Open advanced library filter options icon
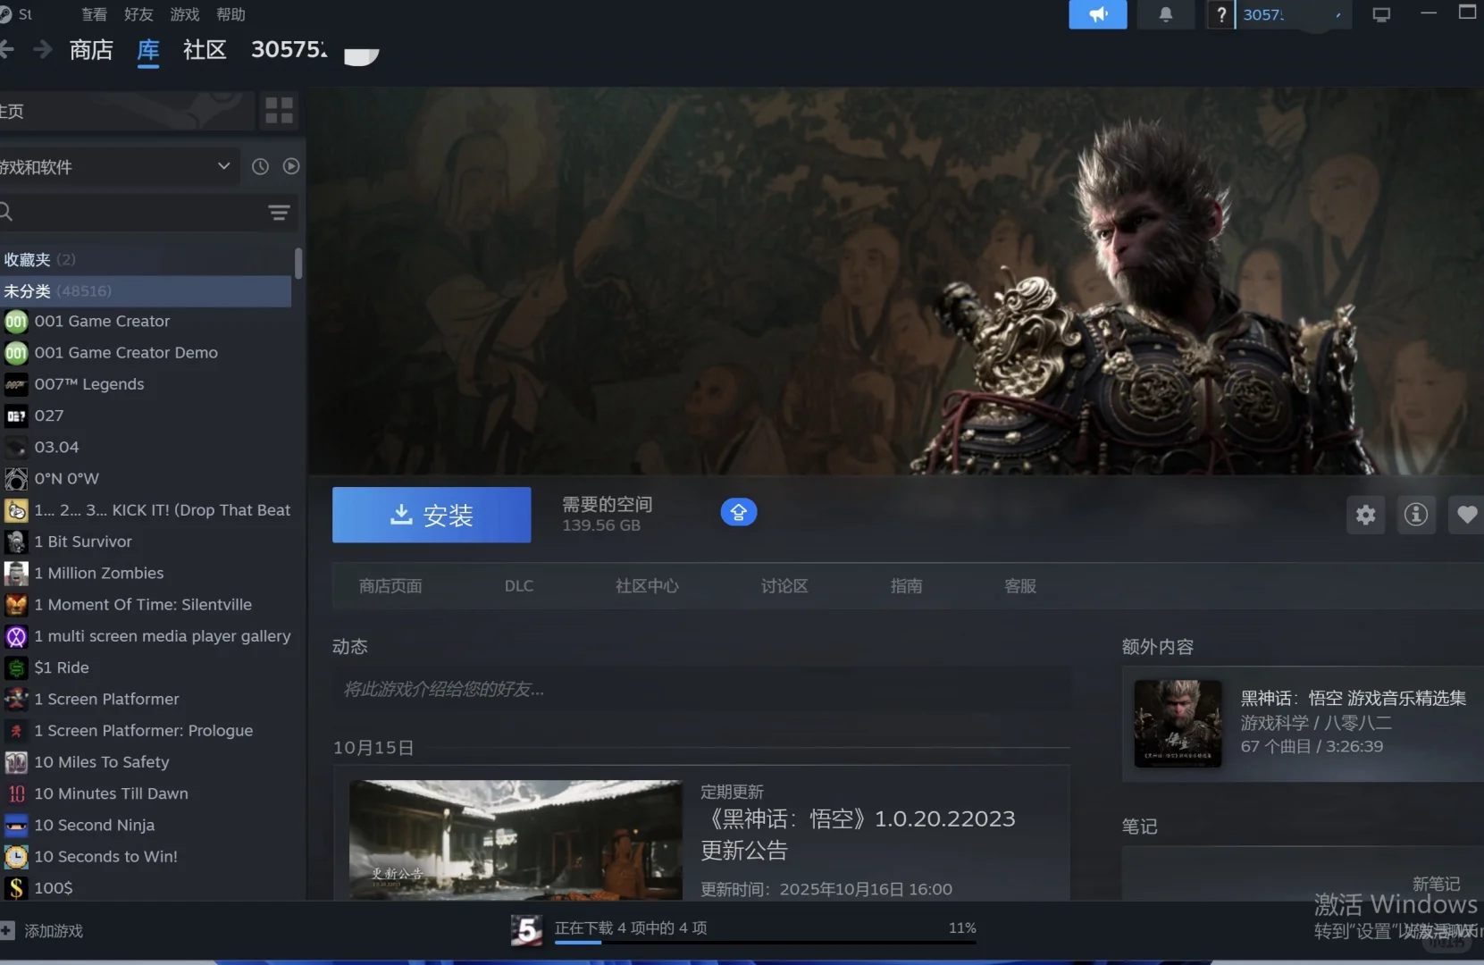The image size is (1484, 965). pyautogui.click(x=279, y=213)
